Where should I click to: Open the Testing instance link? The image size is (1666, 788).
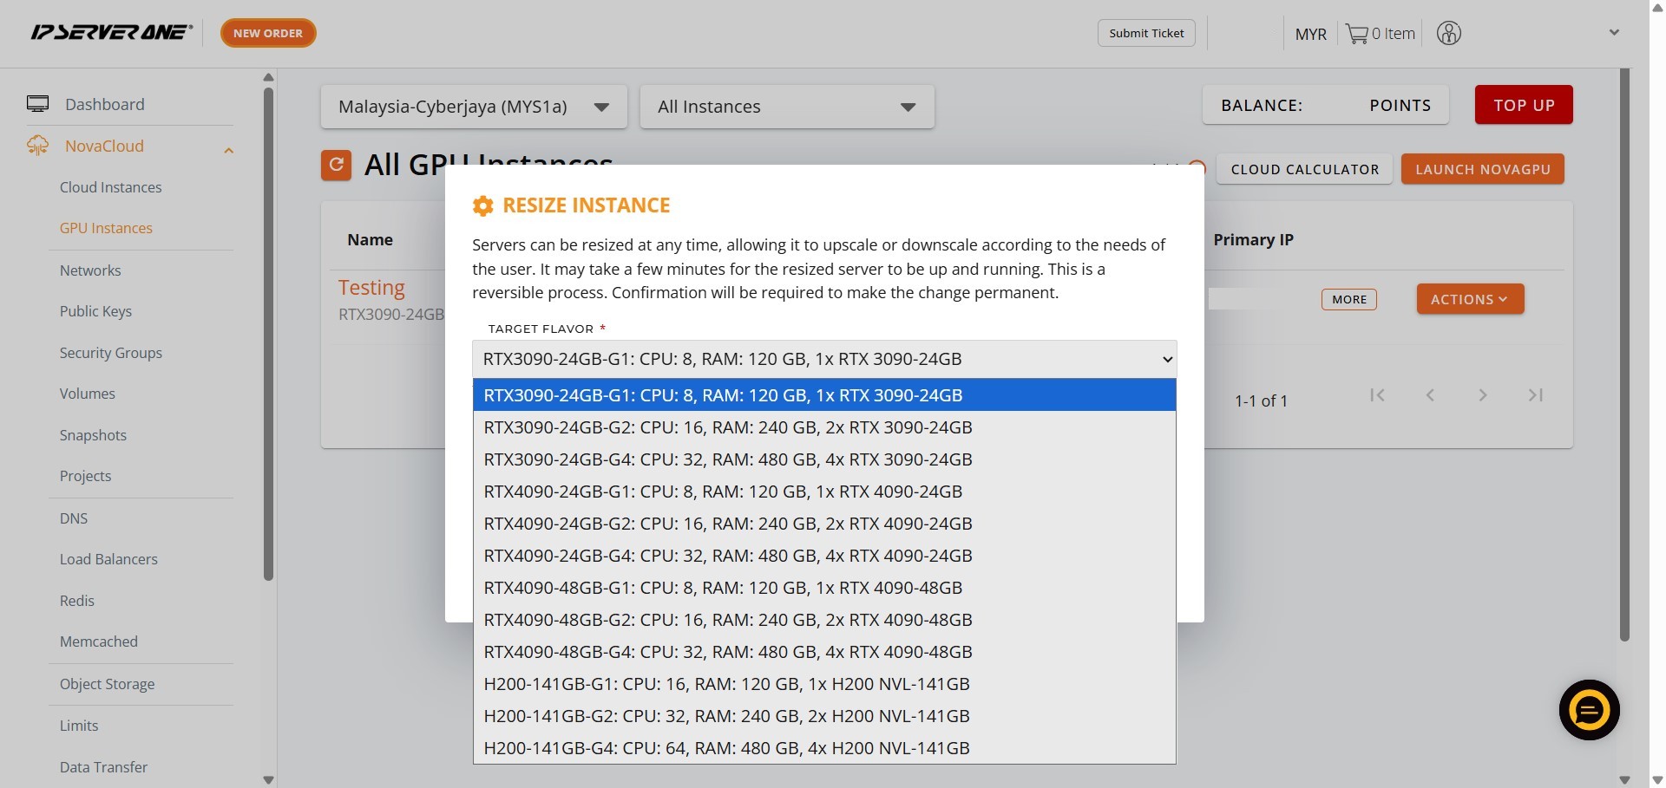tap(371, 288)
